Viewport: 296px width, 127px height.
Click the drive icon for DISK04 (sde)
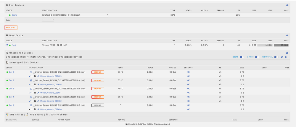coord(31,80)
